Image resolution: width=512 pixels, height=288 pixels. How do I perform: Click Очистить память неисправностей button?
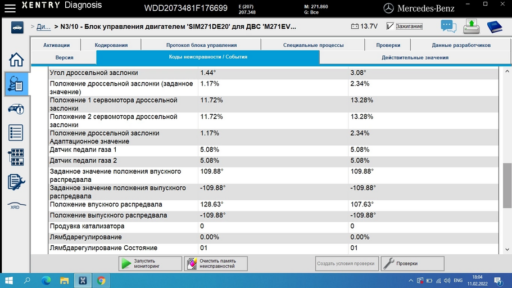(x=216, y=263)
